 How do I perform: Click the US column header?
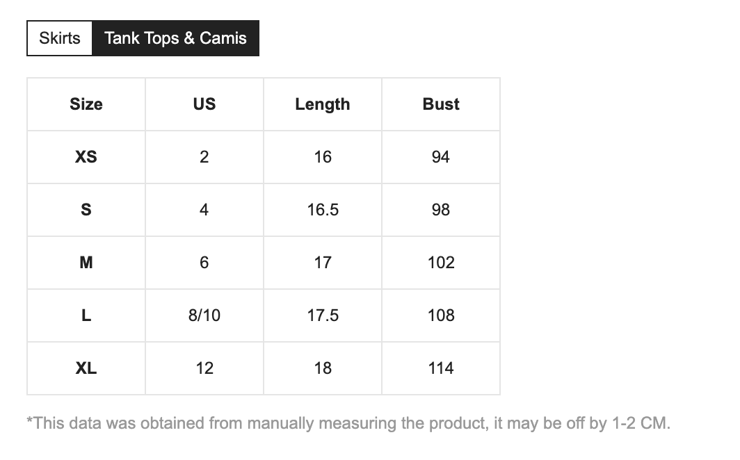(204, 104)
